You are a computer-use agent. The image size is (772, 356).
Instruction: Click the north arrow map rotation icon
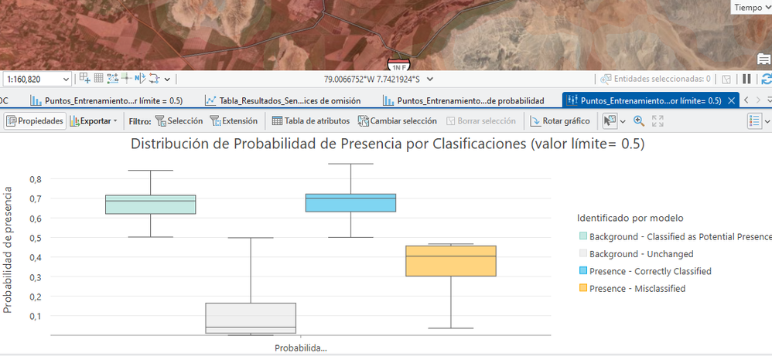(140, 78)
